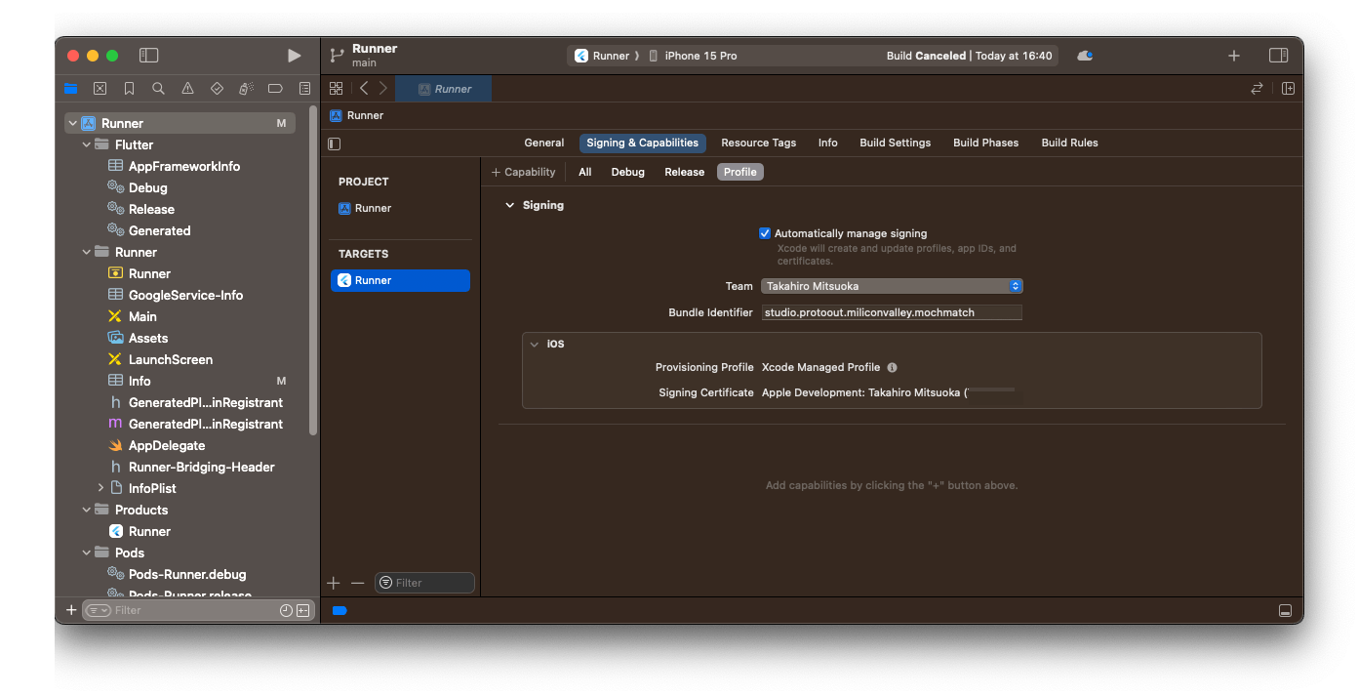This screenshot has width=1358, height=696.
Task: Toggle source control status filter icon
Action: tap(303, 610)
